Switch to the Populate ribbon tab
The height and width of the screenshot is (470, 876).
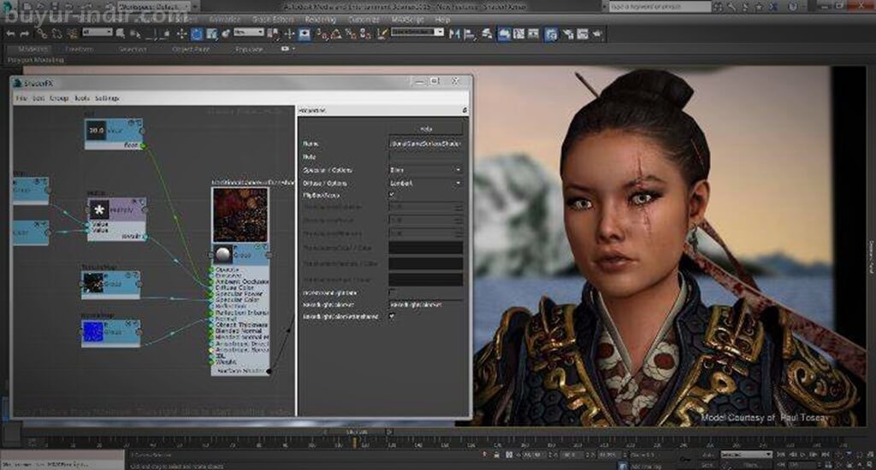coord(249,49)
